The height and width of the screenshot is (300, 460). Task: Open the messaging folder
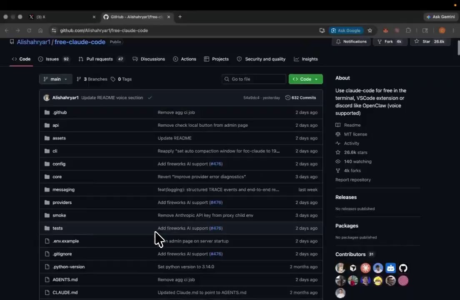[63, 190]
